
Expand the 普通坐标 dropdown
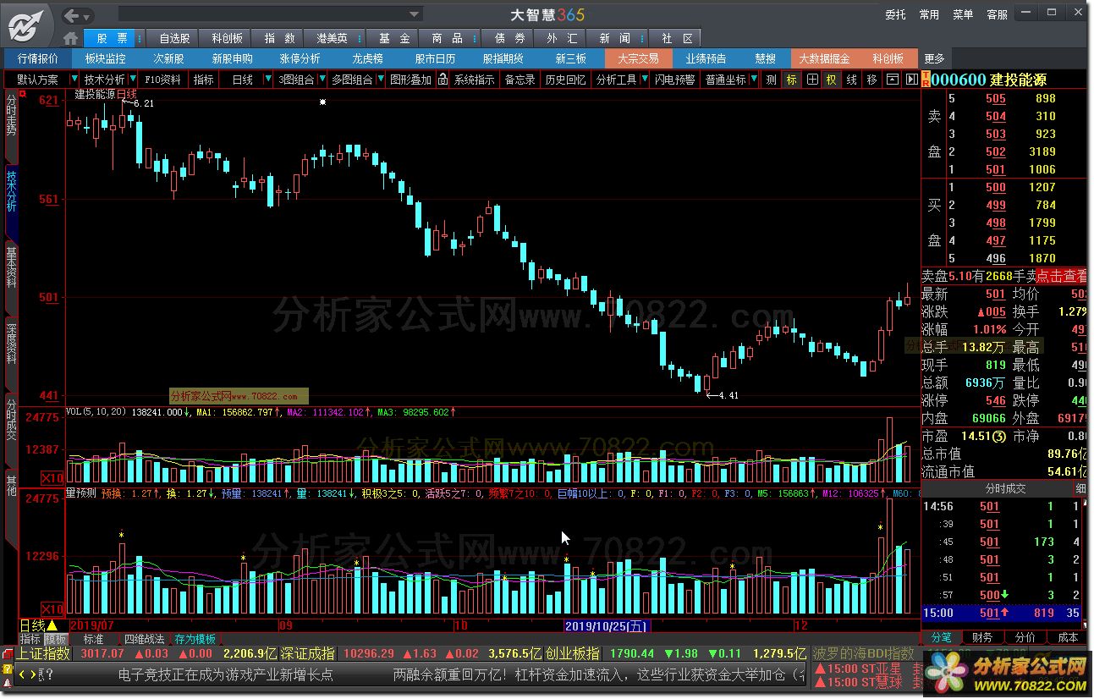(x=753, y=80)
